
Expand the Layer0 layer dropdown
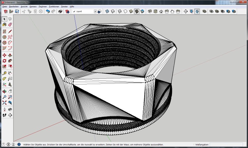[95, 11]
